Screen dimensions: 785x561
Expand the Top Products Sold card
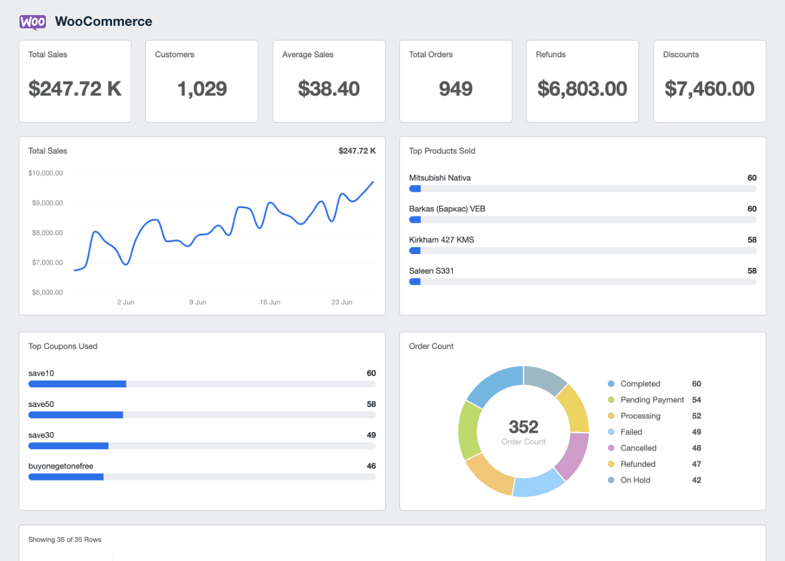coord(442,151)
